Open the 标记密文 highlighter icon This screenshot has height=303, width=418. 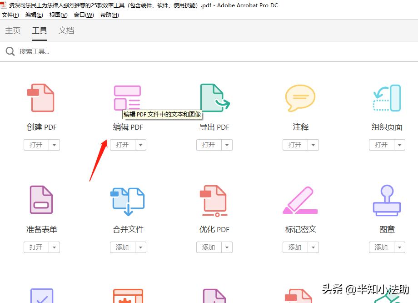coord(300,199)
